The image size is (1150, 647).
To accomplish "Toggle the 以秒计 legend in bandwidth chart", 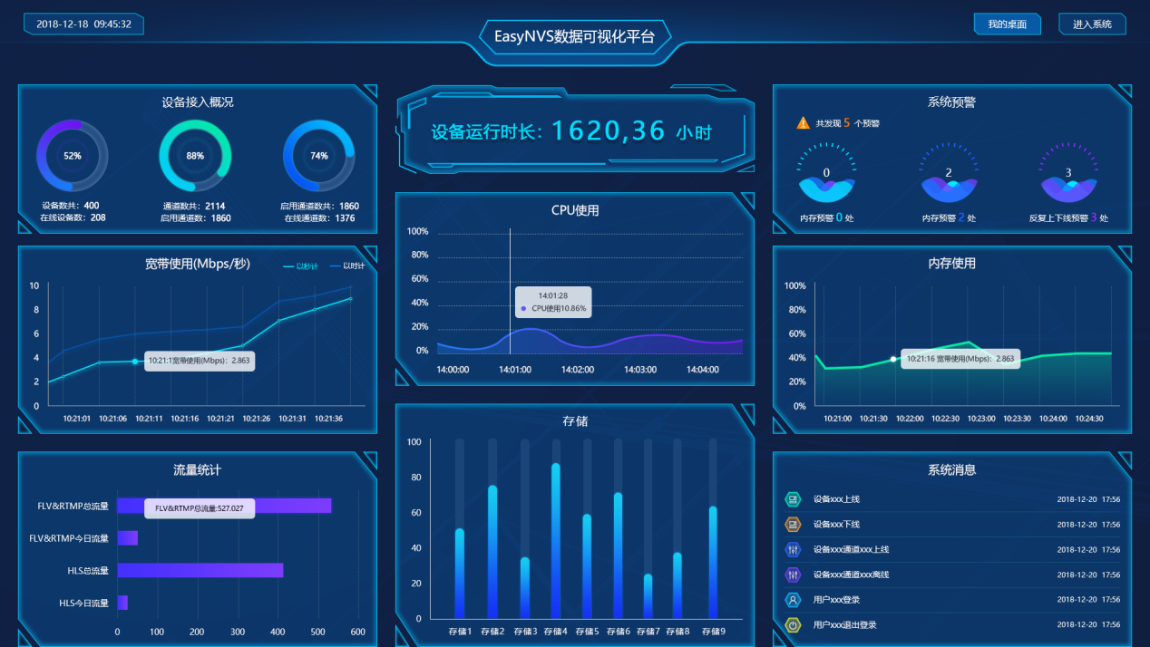I will tap(302, 266).
